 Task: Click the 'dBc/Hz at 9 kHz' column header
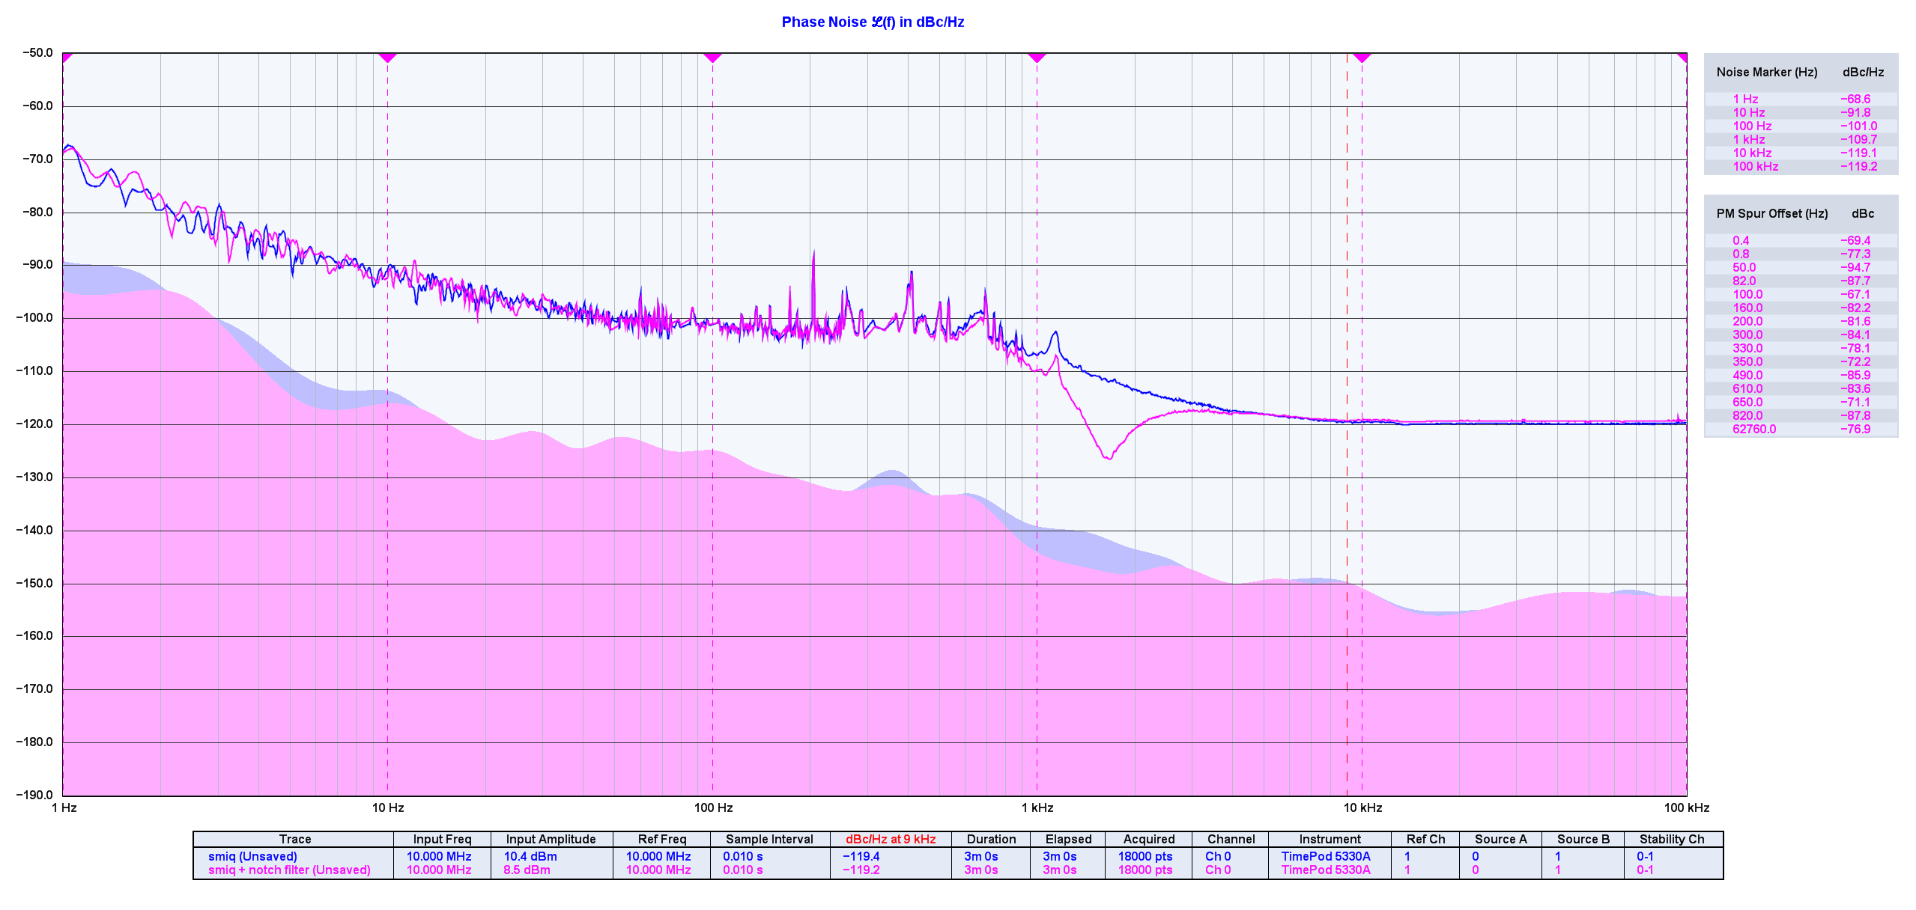click(x=891, y=839)
